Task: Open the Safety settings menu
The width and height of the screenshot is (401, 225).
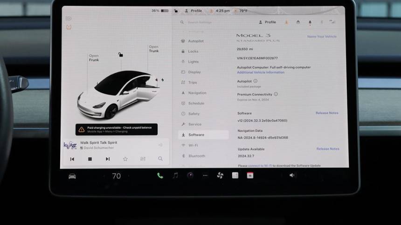Action: tap(190, 114)
